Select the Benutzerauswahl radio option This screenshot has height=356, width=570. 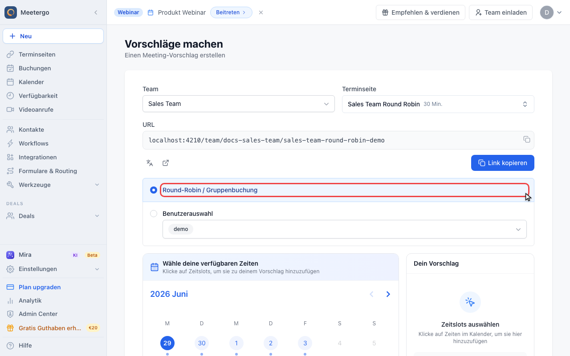click(x=154, y=214)
